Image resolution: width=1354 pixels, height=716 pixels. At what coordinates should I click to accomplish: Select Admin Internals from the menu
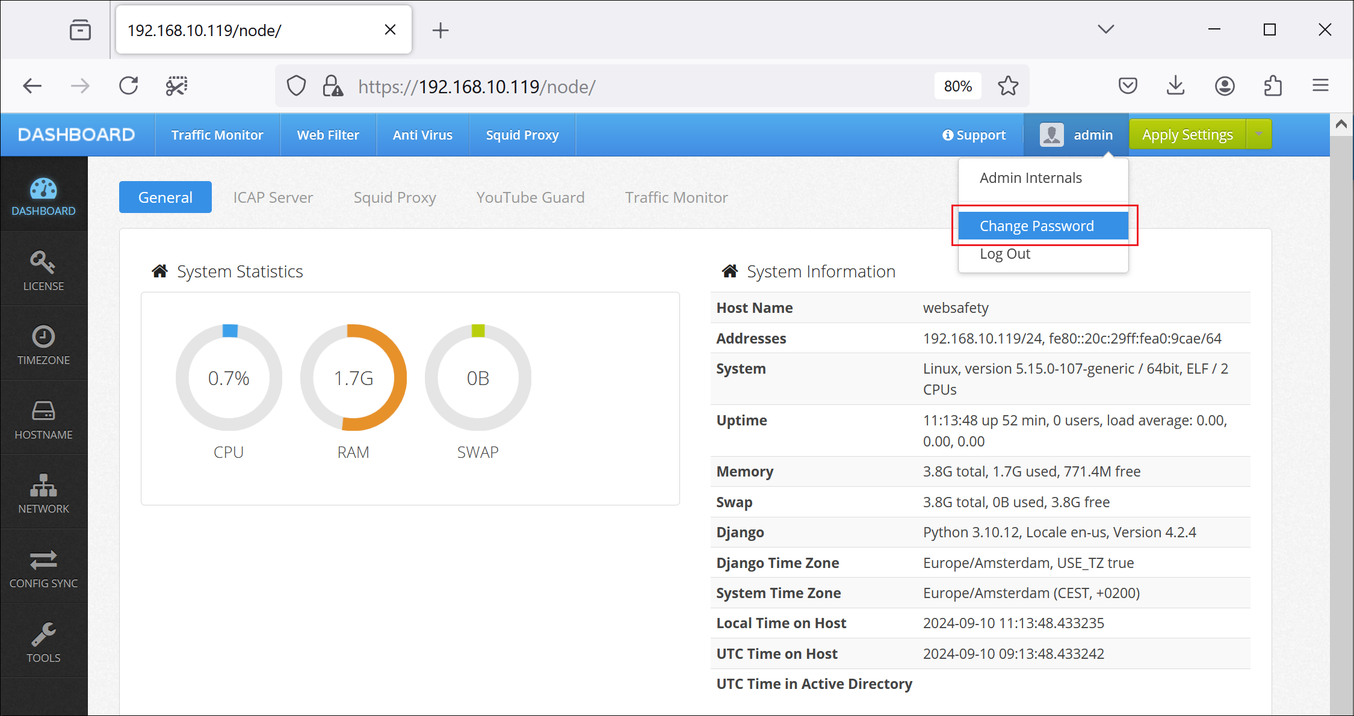click(1043, 178)
